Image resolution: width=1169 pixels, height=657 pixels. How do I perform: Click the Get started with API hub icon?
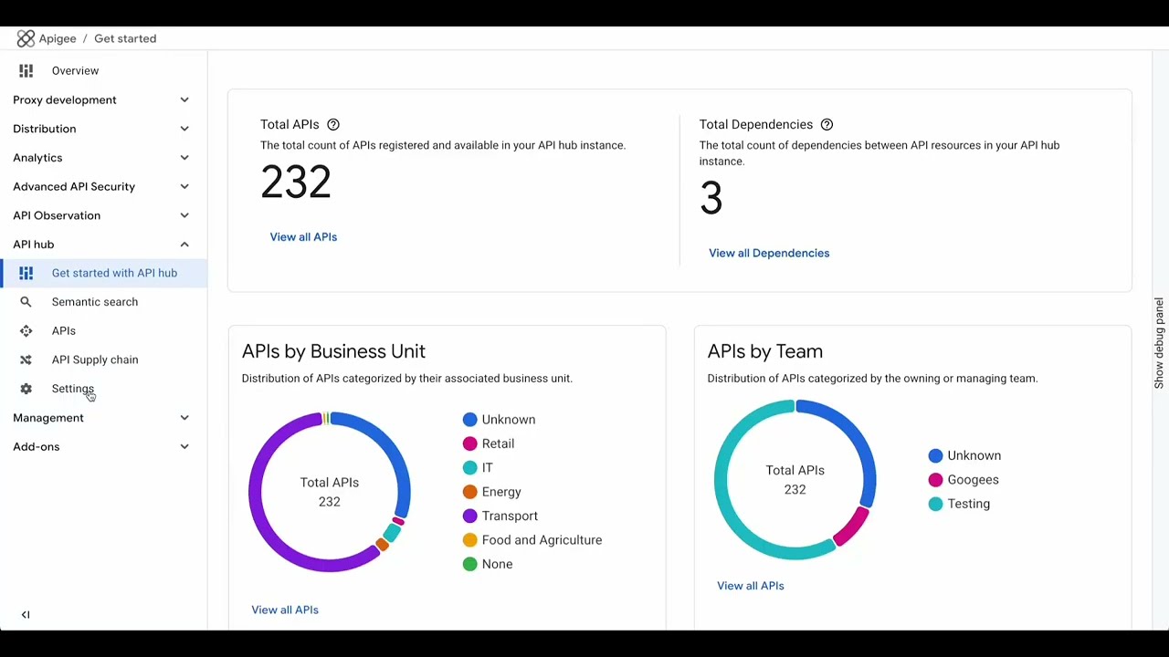pos(26,273)
